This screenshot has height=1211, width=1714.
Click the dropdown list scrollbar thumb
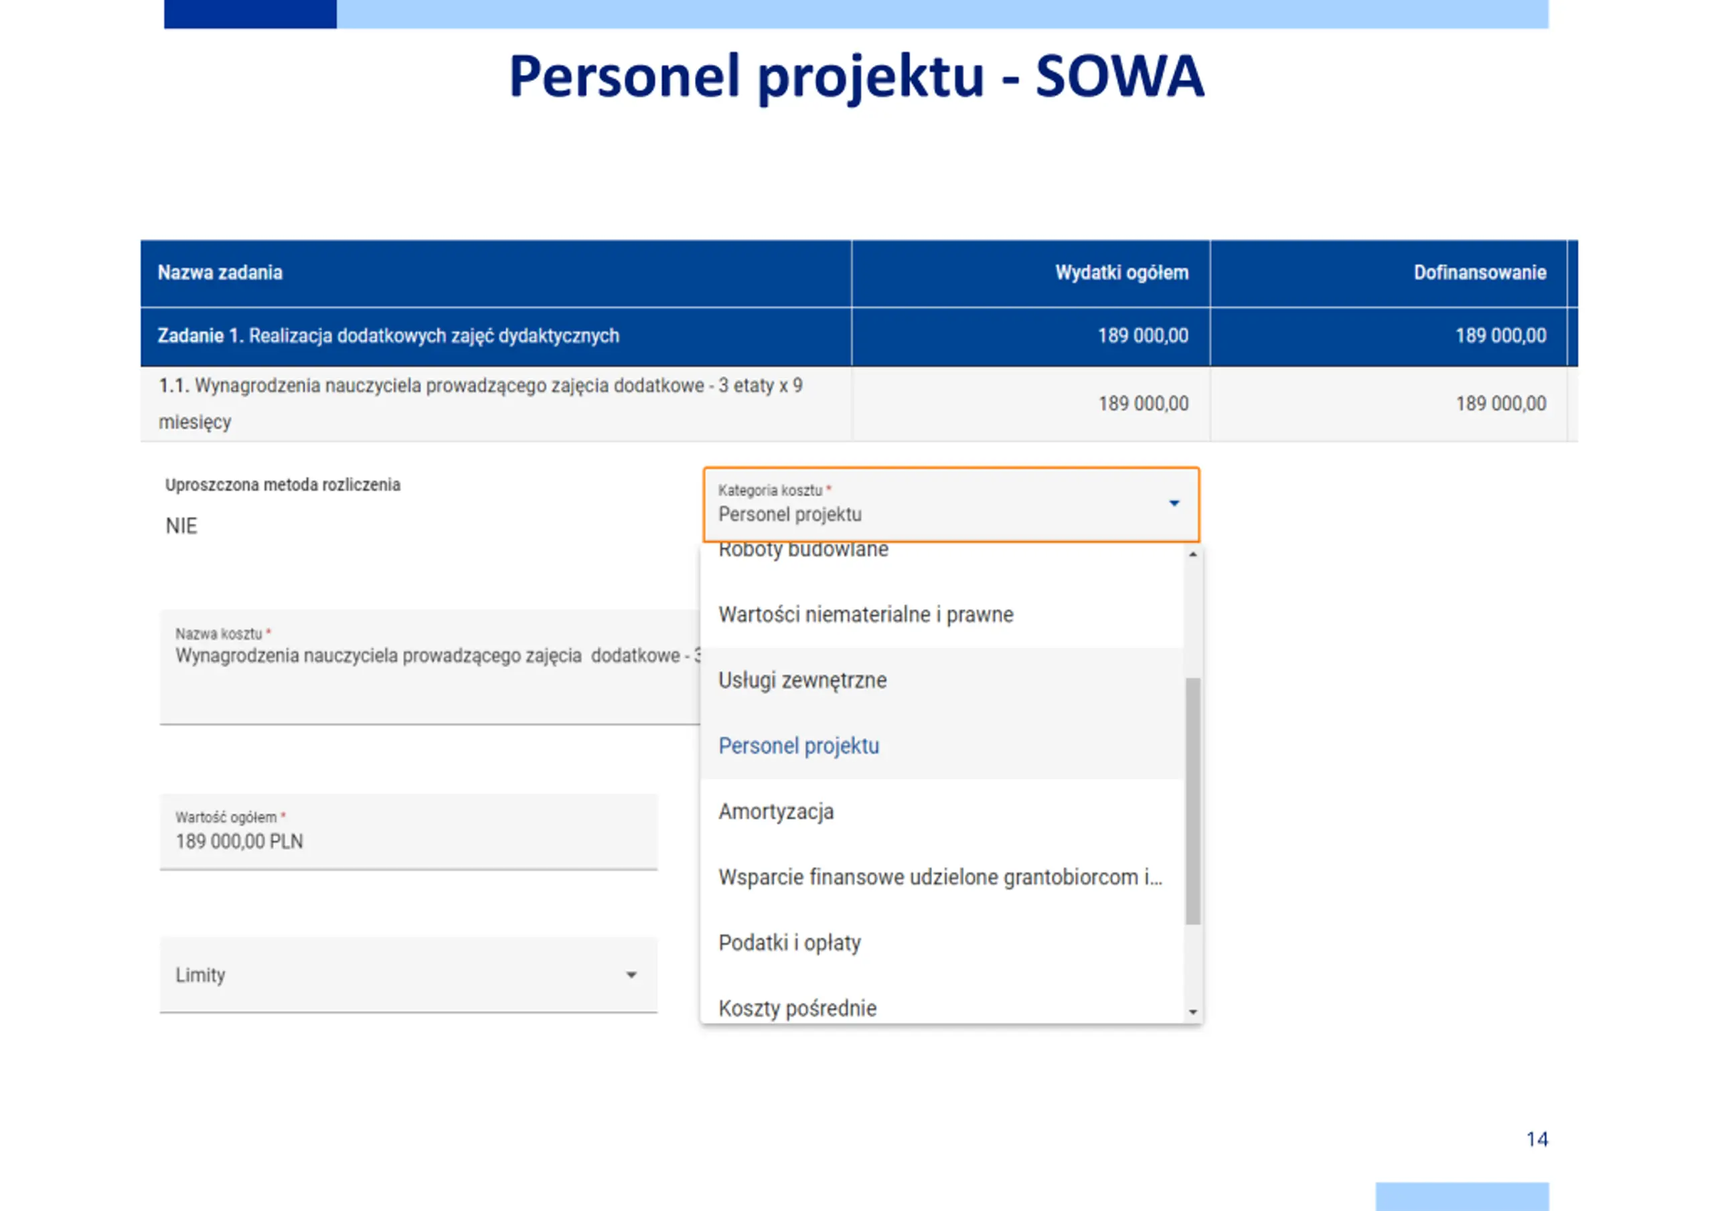tap(1193, 801)
